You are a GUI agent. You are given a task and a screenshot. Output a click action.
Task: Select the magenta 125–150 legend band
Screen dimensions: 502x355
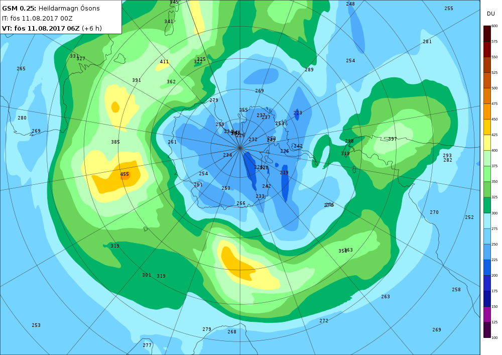487,314
